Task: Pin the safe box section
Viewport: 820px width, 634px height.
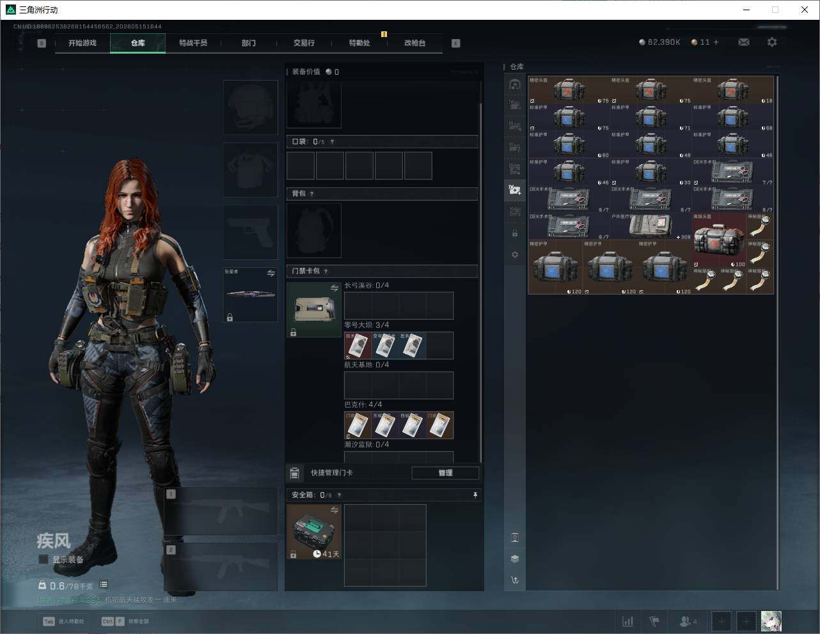Action: pyautogui.click(x=475, y=495)
